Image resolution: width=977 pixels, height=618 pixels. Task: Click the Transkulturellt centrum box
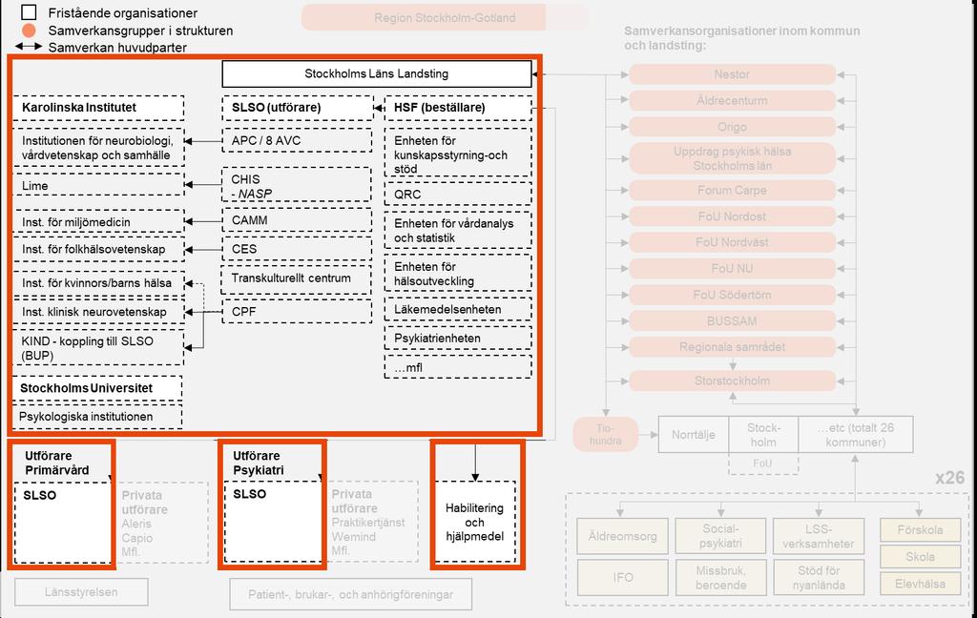click(x=296, y=278)
